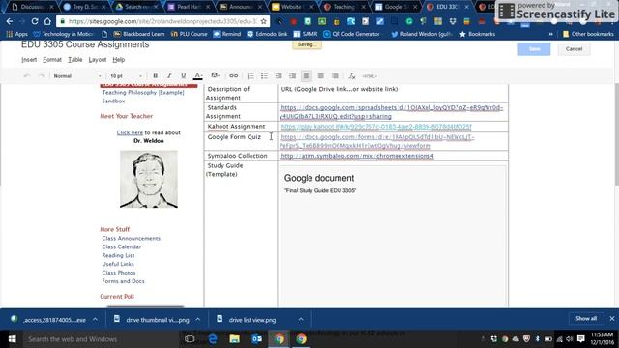619x348 pixels.
Task: Show all downloads
Action: (x=586, y=319)
